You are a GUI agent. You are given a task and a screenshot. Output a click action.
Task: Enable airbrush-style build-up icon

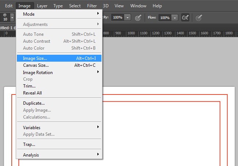coord(185,18)
